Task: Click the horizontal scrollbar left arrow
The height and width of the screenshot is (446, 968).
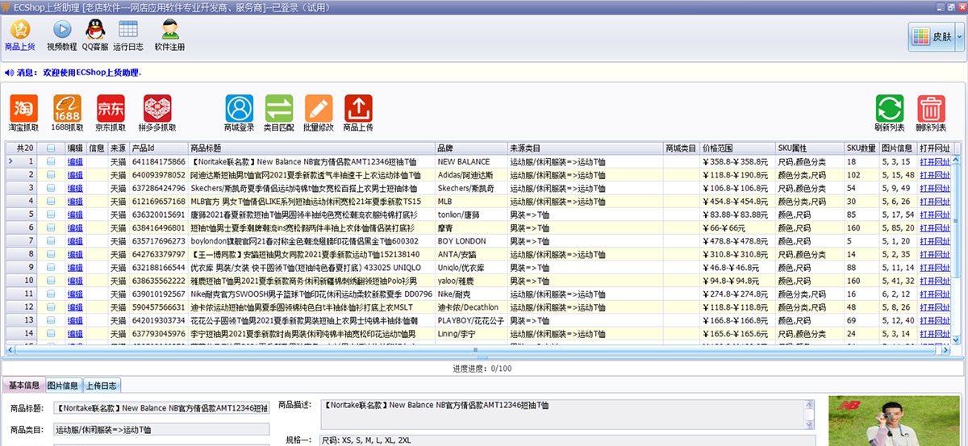Action: (x=10, y=350)
